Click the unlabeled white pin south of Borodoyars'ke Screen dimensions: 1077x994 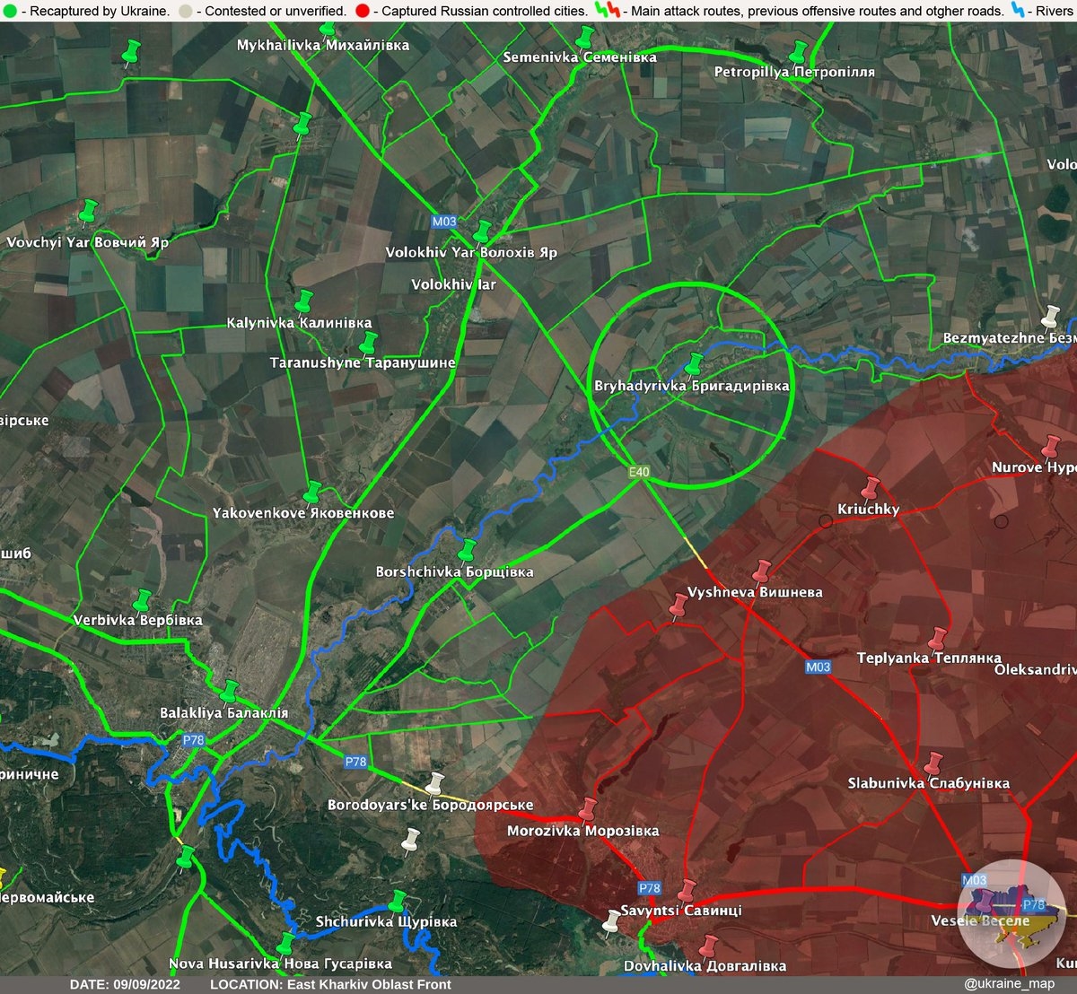coord(411,840)
